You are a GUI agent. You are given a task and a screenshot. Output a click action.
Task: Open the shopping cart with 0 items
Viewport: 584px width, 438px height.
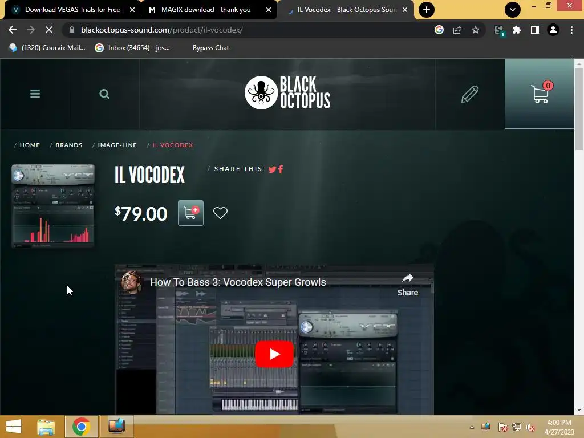coord(540,94)
